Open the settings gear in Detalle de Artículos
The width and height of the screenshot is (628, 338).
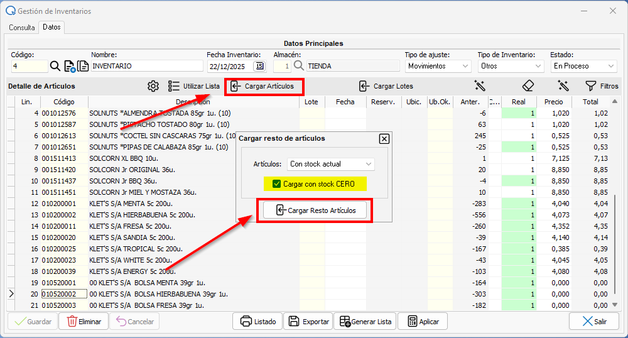click(x=153, y=86)
